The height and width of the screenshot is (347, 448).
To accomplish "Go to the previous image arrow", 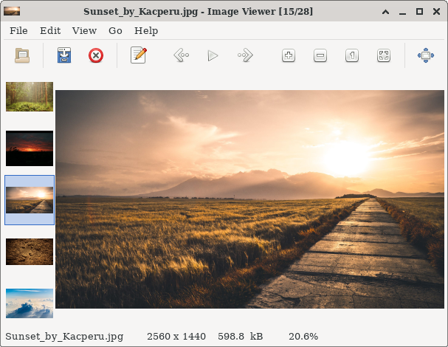I will tap(181, 55).
